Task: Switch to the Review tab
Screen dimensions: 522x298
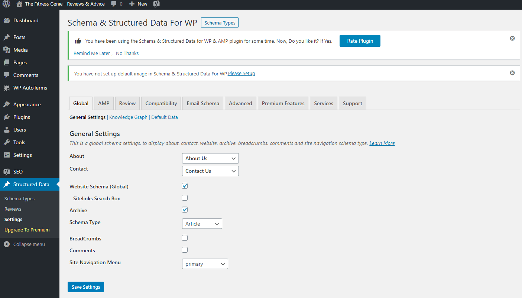Action: point(127,103)
